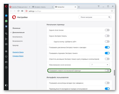Viewport: 119px width, 94px height.
Task: Go back with the back arrow
Action: pos(11,11)
